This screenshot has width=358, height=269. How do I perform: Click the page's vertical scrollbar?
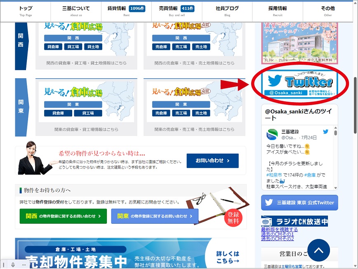pos(354,103)
